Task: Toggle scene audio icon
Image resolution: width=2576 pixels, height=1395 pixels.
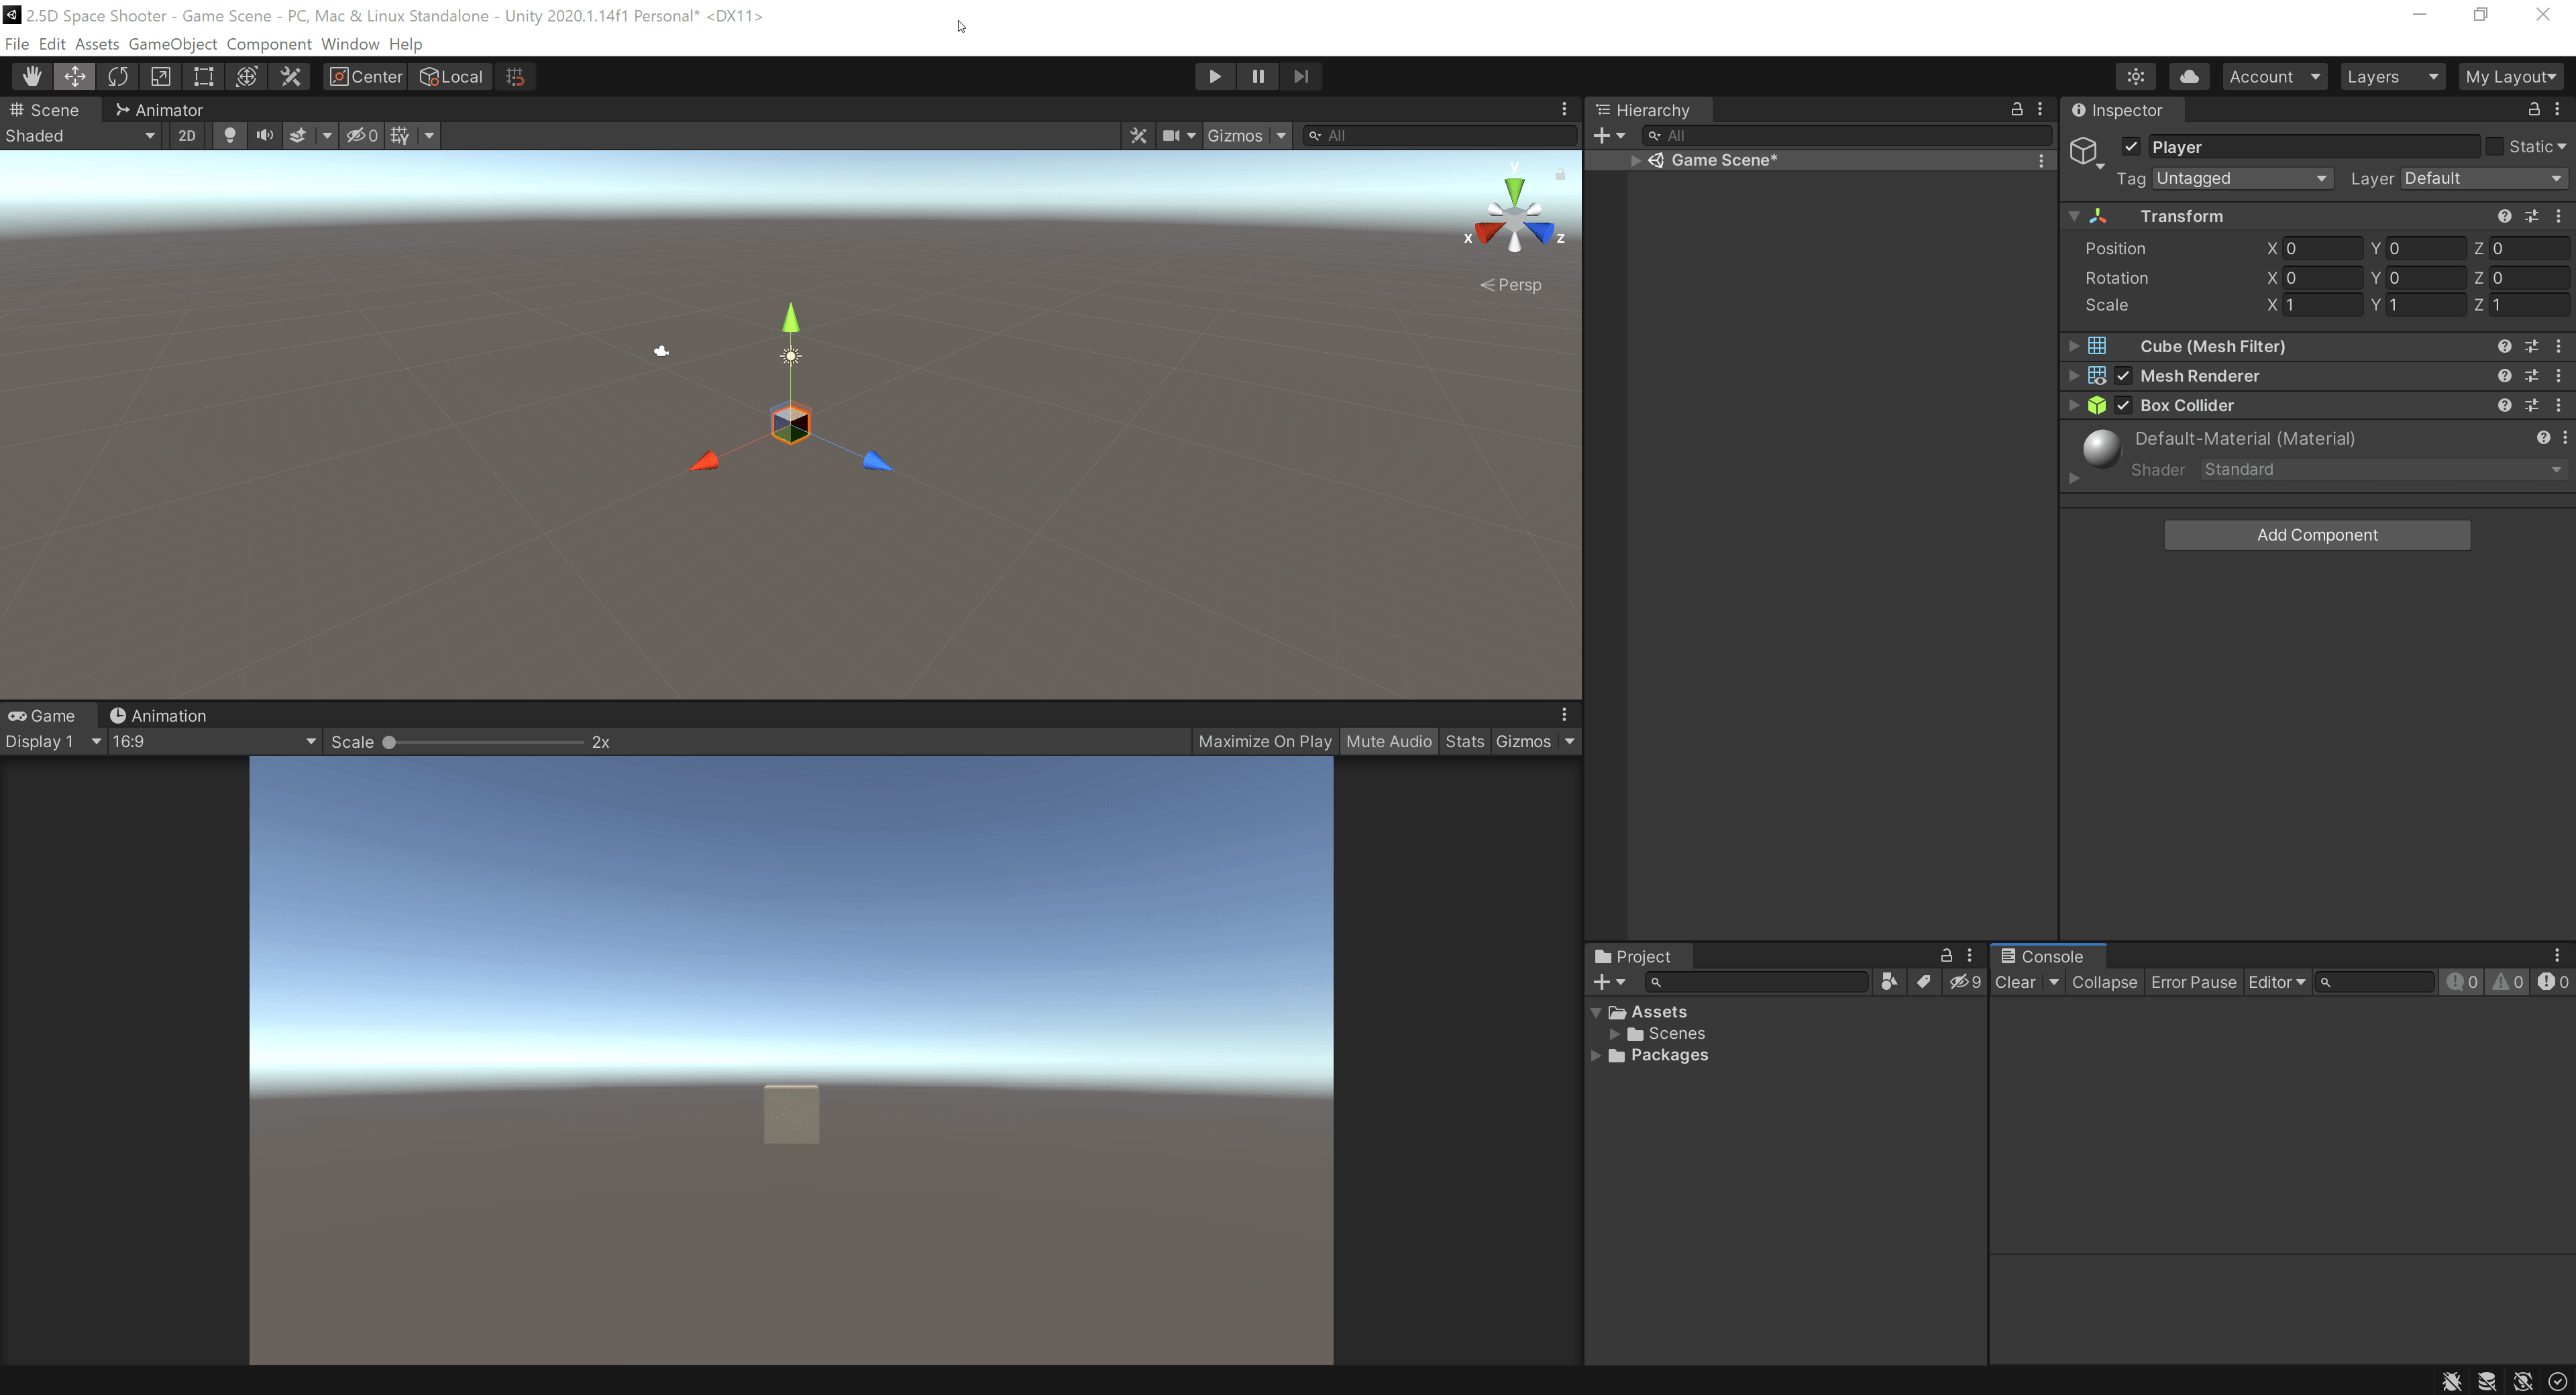Action: point(264,135)
